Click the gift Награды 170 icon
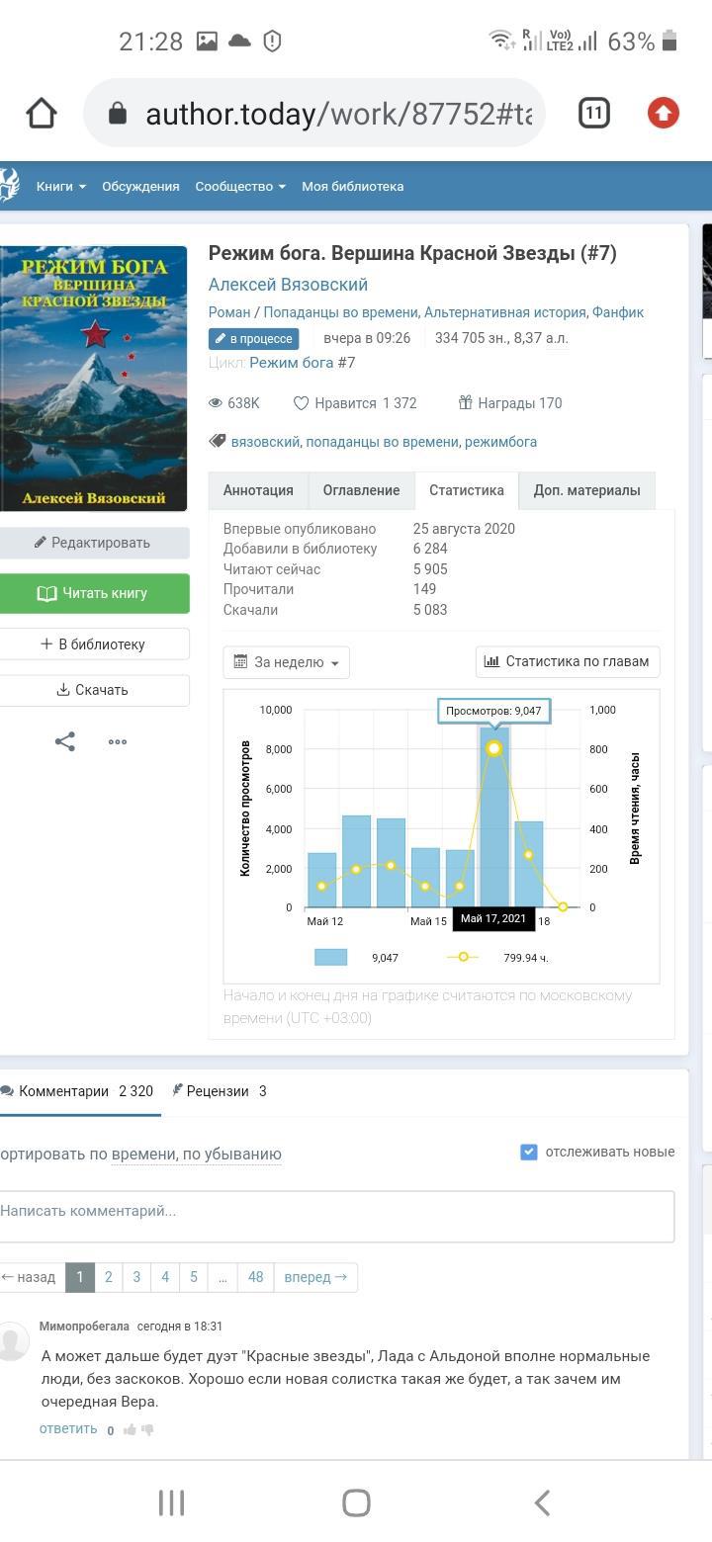Screen dimensions: 712x1542 [x=465, y=403]
